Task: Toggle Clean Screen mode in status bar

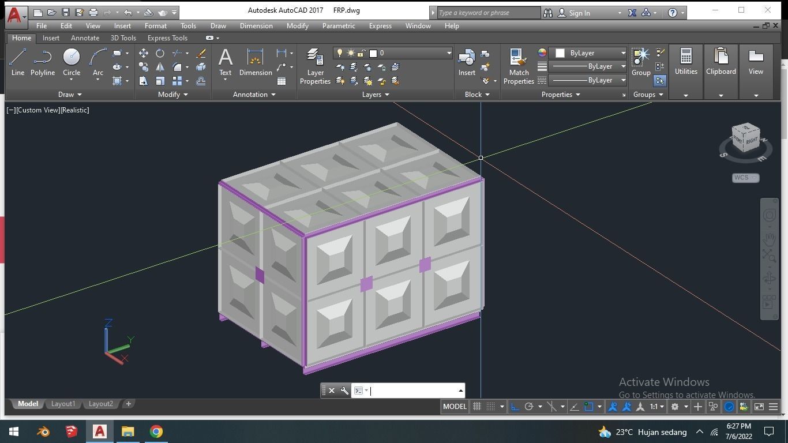Action: 759,407
